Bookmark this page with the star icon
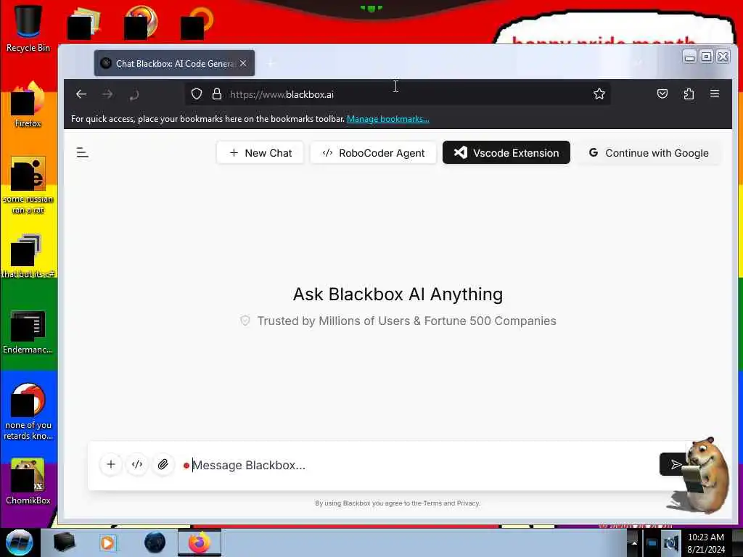Image resolution: width=743 pixels, height=557 pixels. [599, 94]
